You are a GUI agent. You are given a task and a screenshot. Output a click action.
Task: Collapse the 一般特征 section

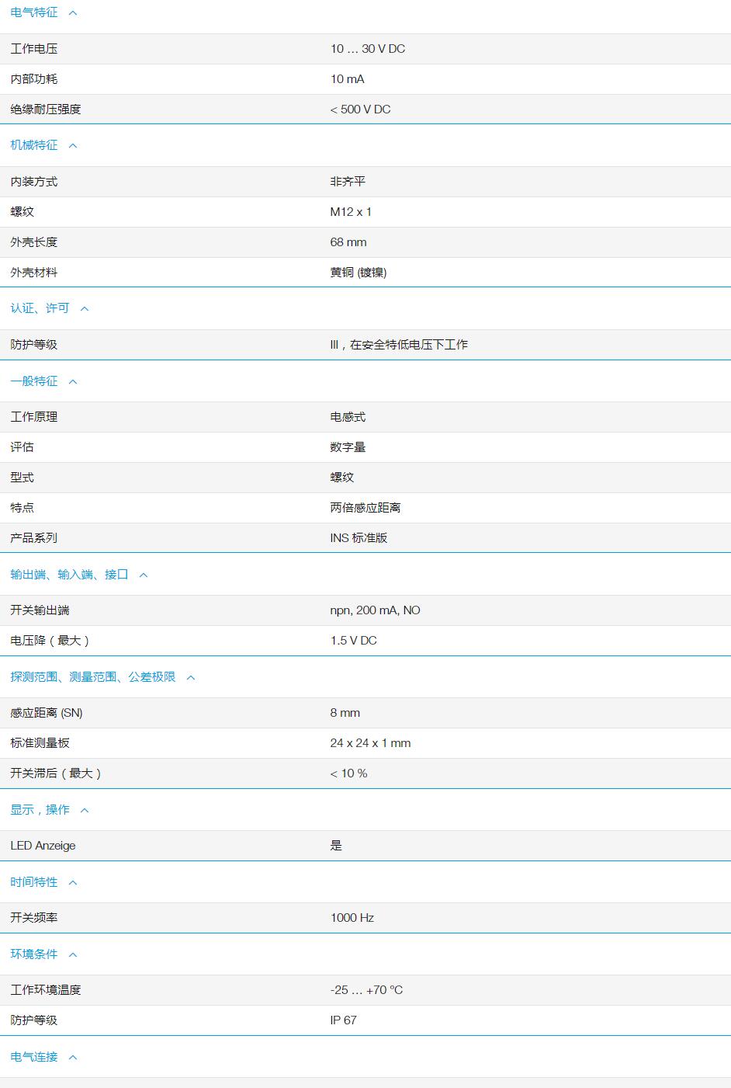click(x=72, y=381)
